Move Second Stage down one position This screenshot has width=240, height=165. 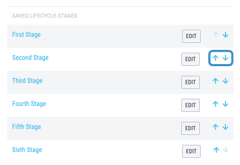pos(225,58)
